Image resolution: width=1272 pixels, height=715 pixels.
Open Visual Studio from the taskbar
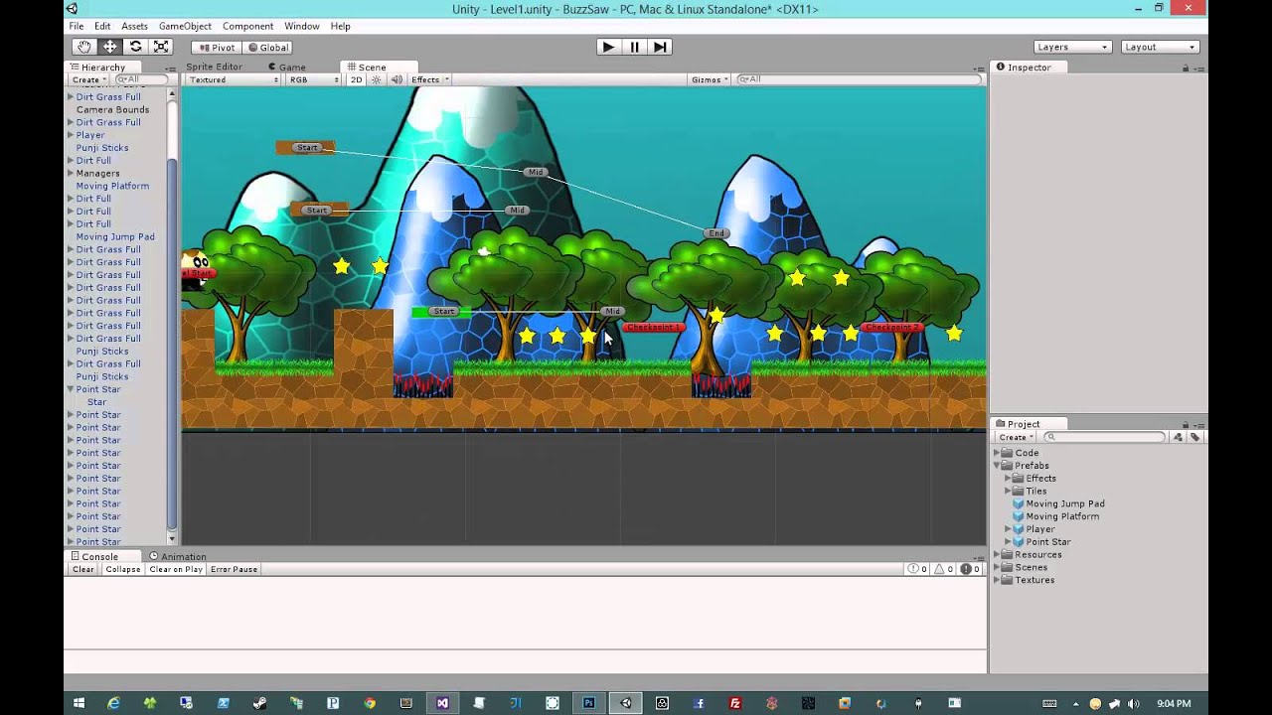(x=441, y=703)
